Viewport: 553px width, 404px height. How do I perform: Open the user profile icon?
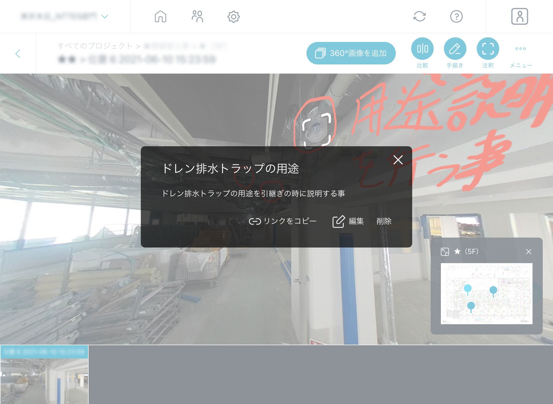pos(519,17)
